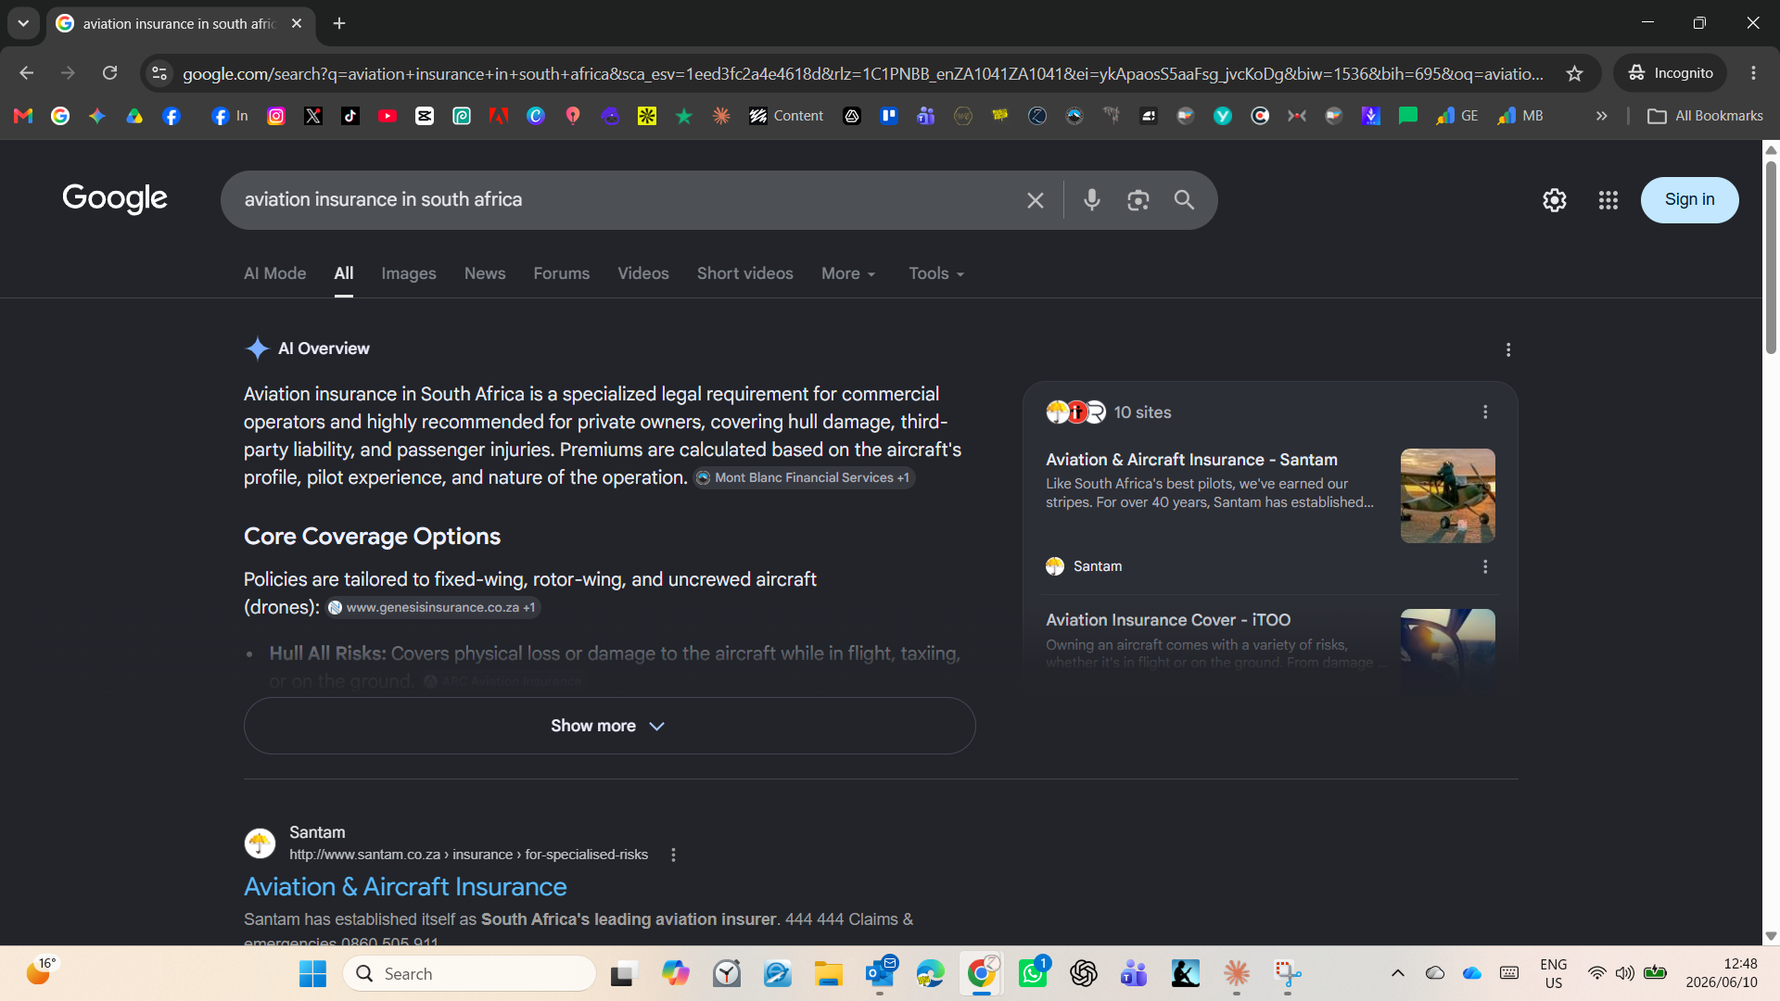Open the TikTok bookmark
This screenshot has height=1001, width=1780.
[x=350, y=116]
